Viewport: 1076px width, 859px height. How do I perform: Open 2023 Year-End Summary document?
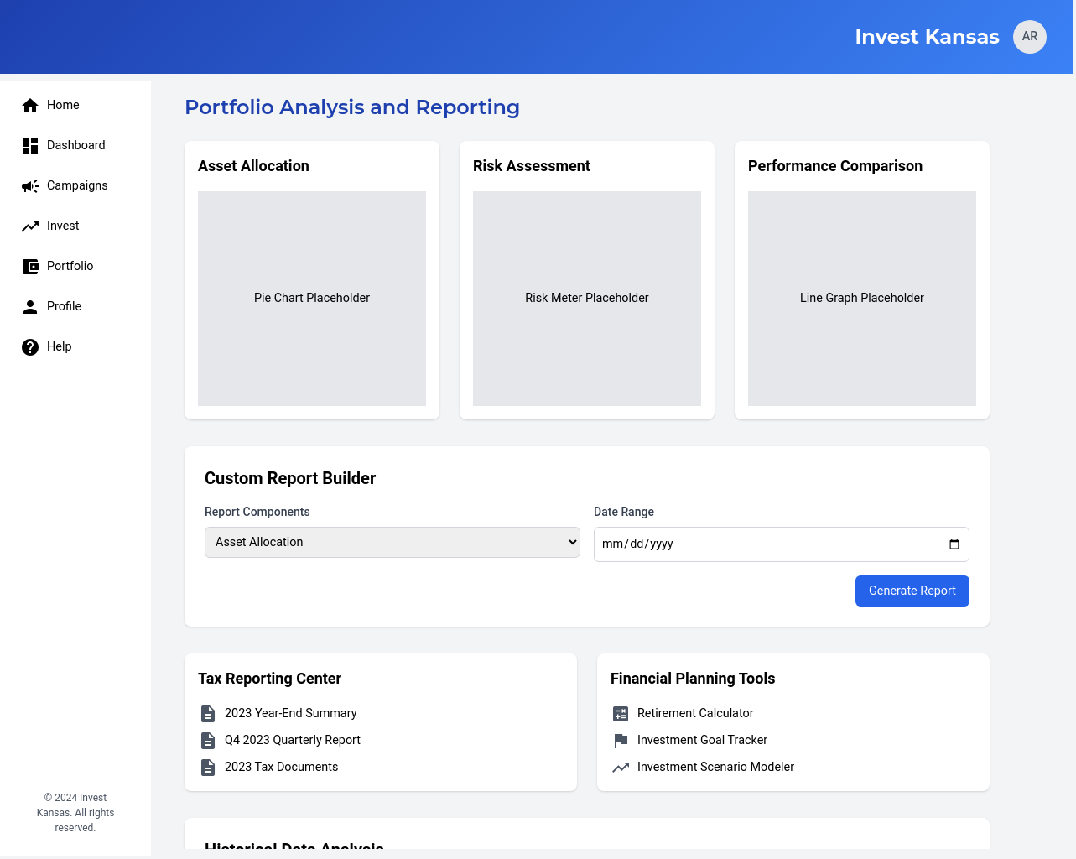(x=290, y=713)
